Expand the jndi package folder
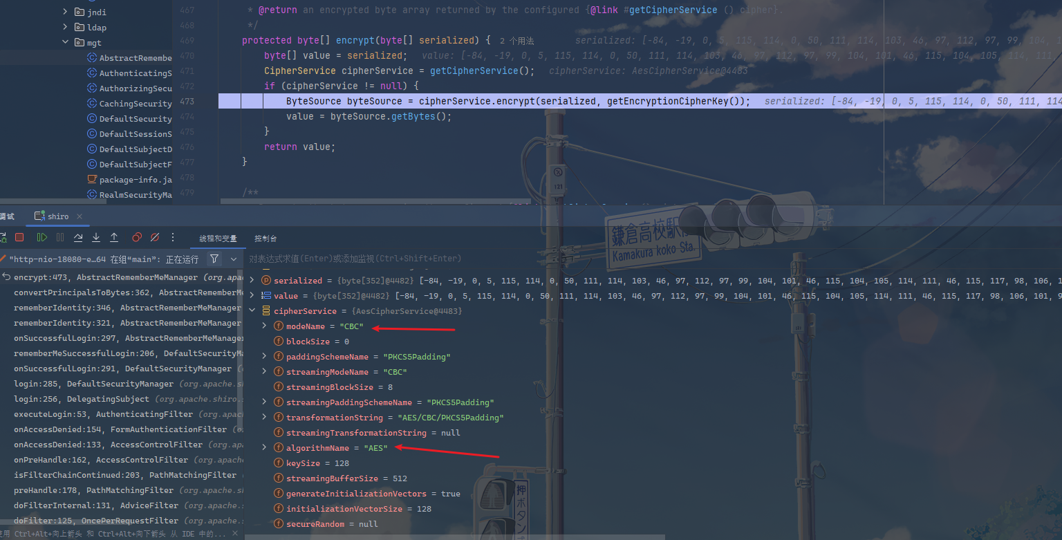1062x540 pixels. 66,12
